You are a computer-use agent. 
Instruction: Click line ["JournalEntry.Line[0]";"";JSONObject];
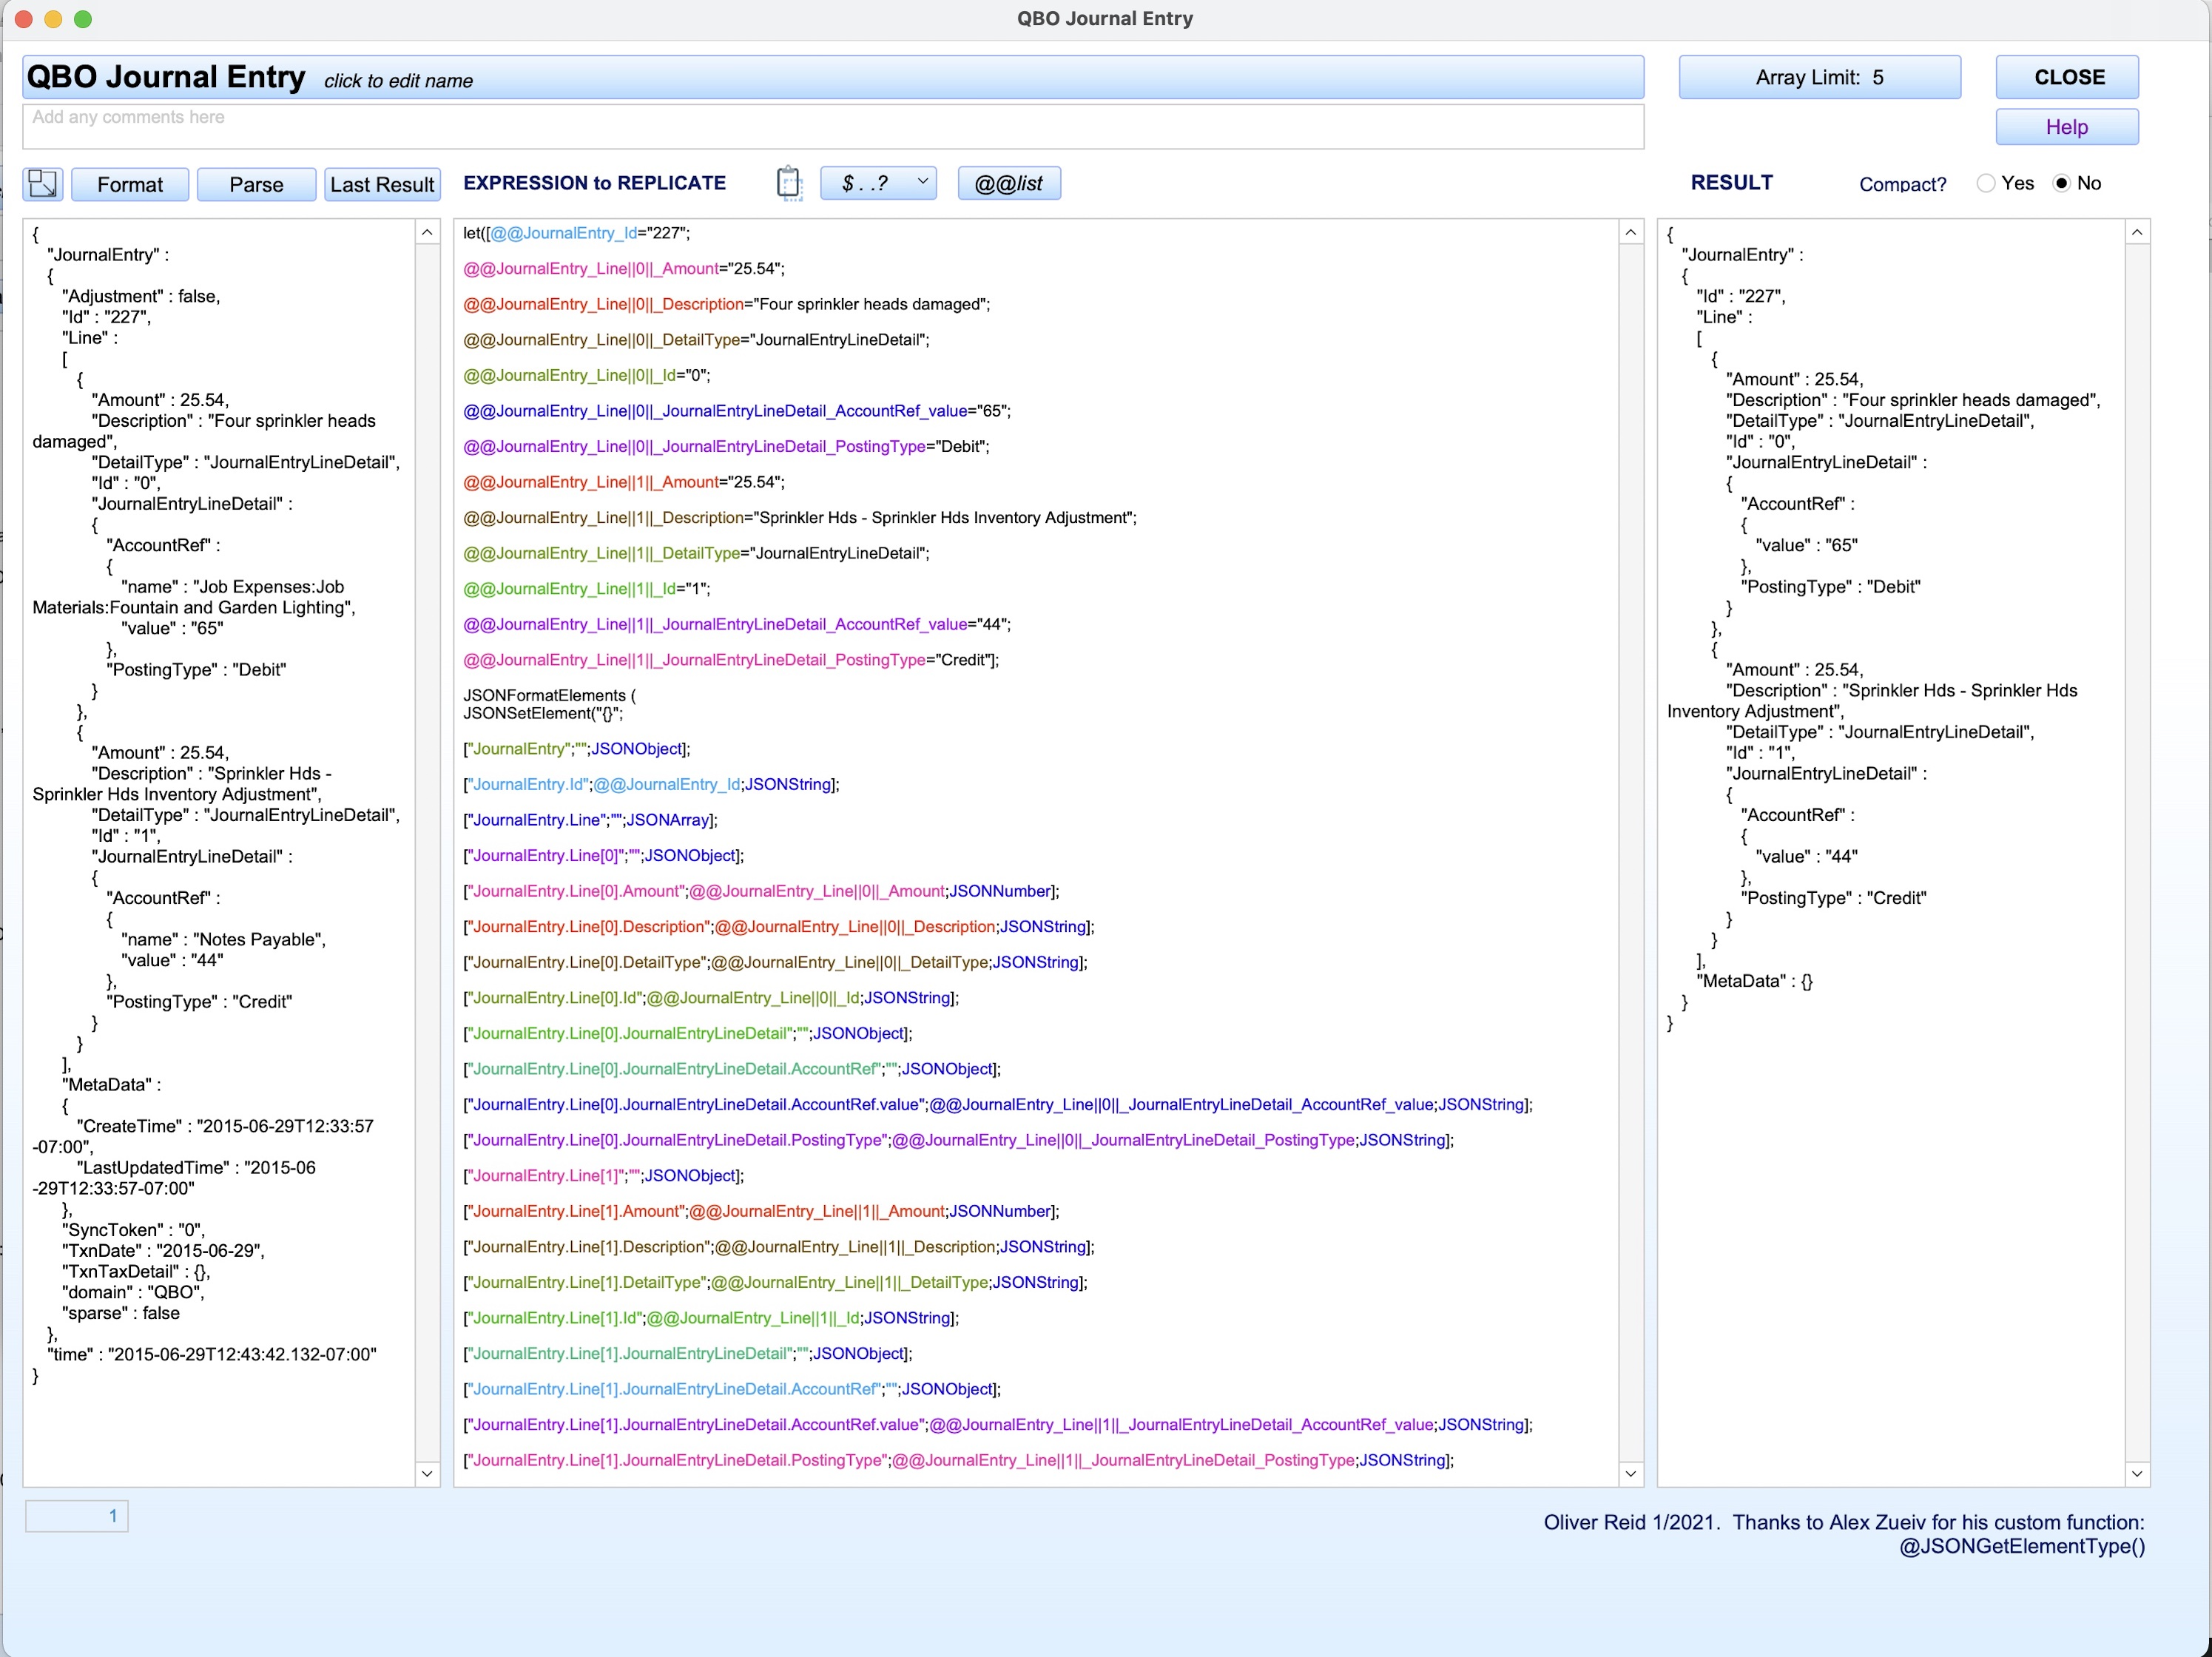(x=603, y=856)
